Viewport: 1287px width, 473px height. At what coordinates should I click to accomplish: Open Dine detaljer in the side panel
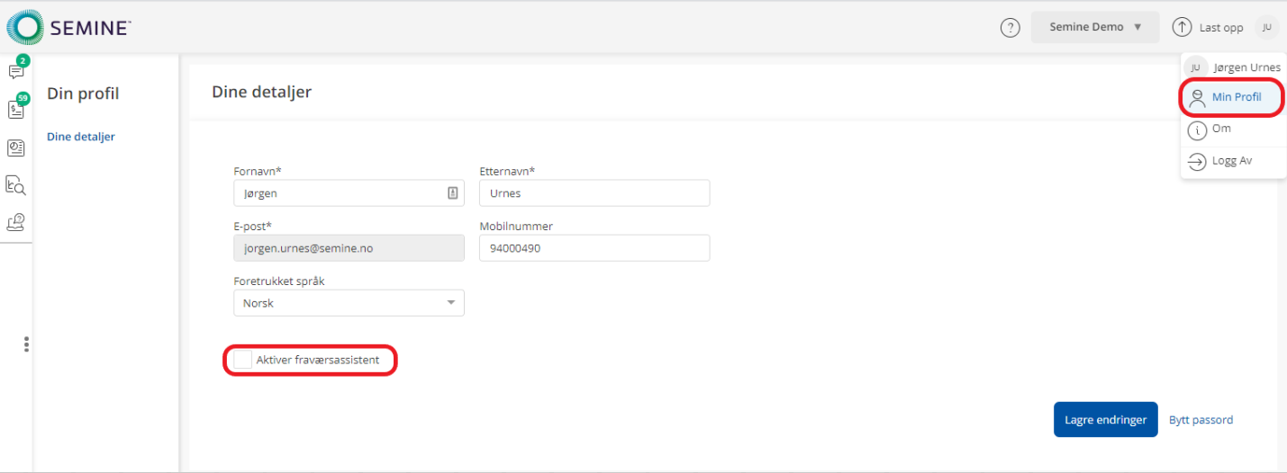[x=81, y=138]
